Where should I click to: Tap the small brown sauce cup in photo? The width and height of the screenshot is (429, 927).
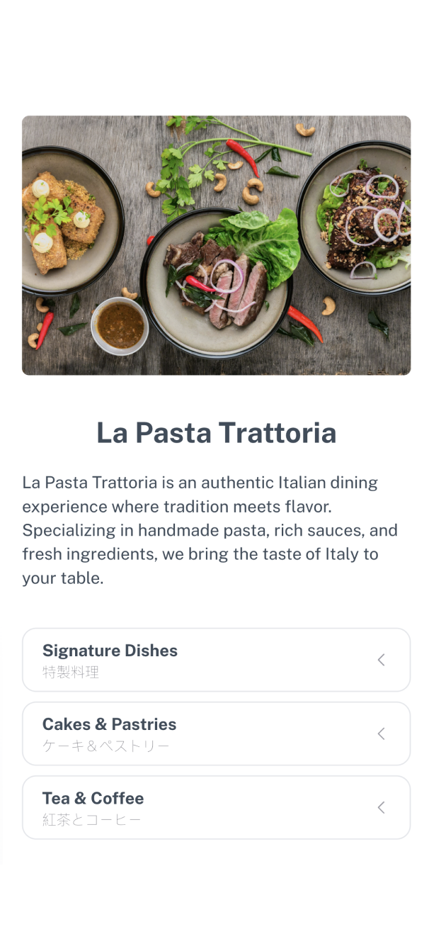coord(120,326)
